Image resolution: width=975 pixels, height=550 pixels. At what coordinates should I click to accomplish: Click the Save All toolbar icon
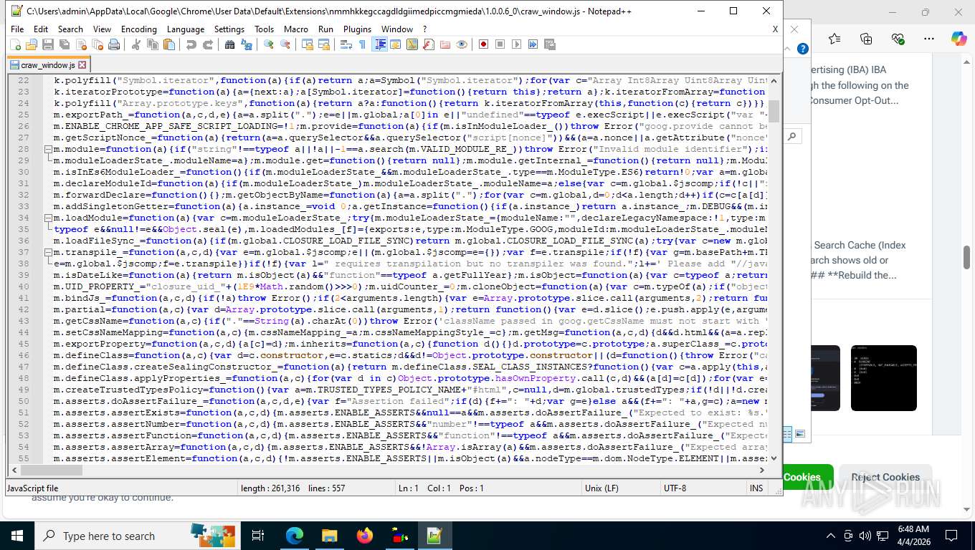pos(65,44)
